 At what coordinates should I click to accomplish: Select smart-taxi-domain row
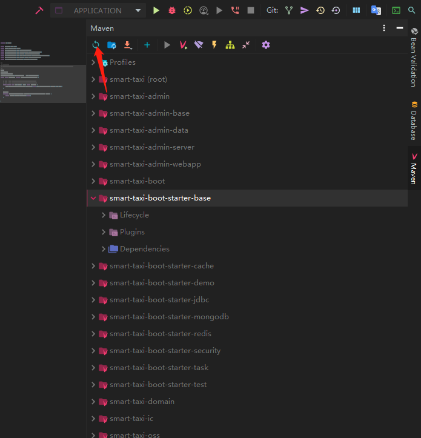[247, 402]
